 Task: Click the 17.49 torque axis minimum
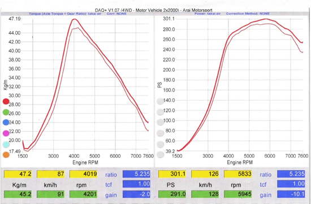(x=15, y=151)
